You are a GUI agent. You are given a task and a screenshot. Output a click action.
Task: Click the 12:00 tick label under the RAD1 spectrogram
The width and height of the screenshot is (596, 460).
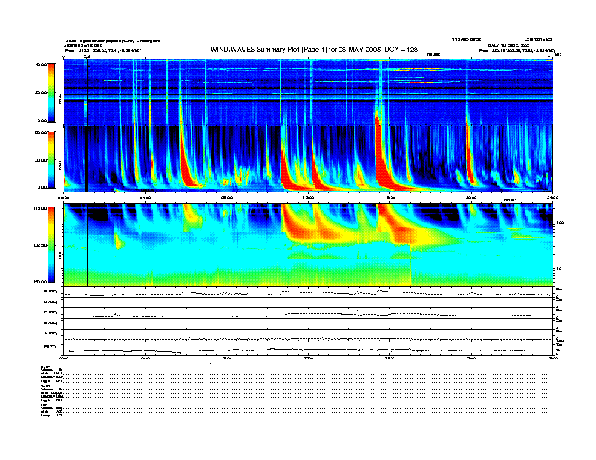(309, 198)
